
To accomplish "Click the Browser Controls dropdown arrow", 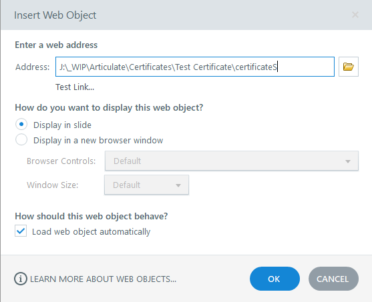I will [348, 161].
